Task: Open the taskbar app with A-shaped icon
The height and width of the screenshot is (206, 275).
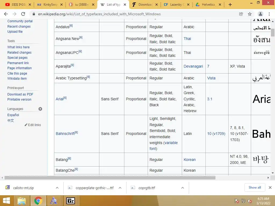Action: 53,201
